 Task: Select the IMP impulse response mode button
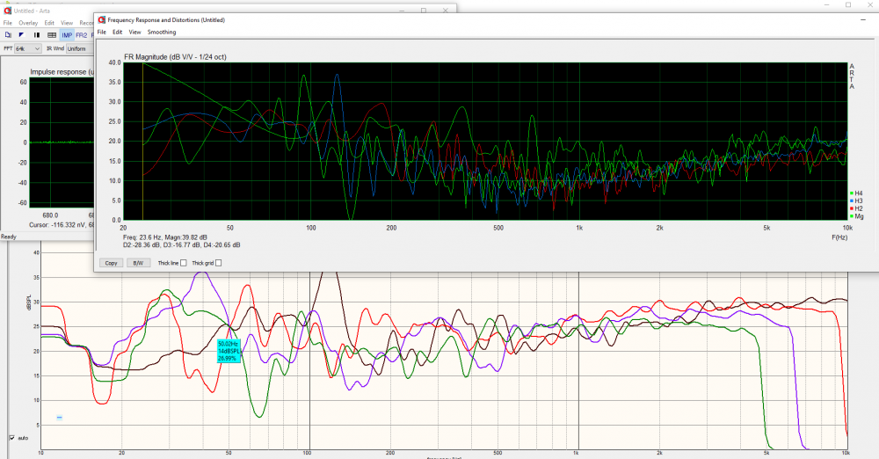[67, 34]
